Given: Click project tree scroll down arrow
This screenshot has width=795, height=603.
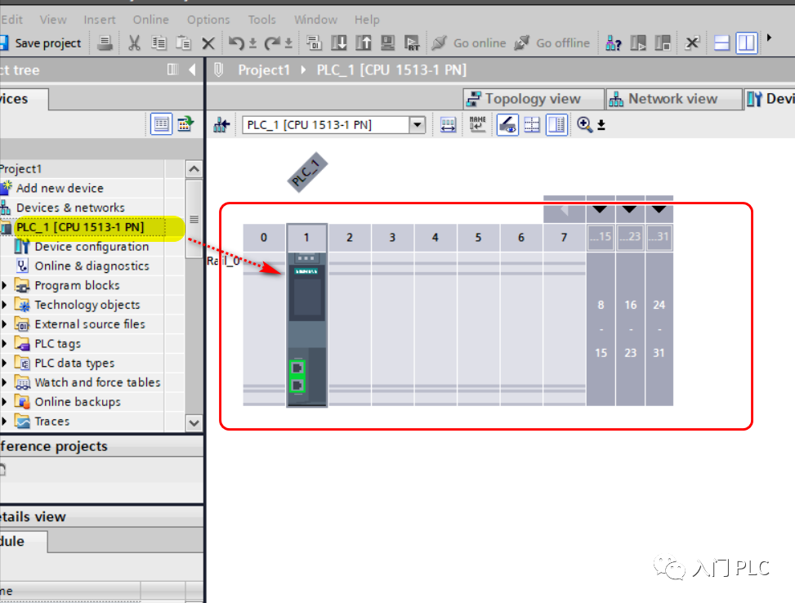Looking at the screenshot, I should (194, 422).
